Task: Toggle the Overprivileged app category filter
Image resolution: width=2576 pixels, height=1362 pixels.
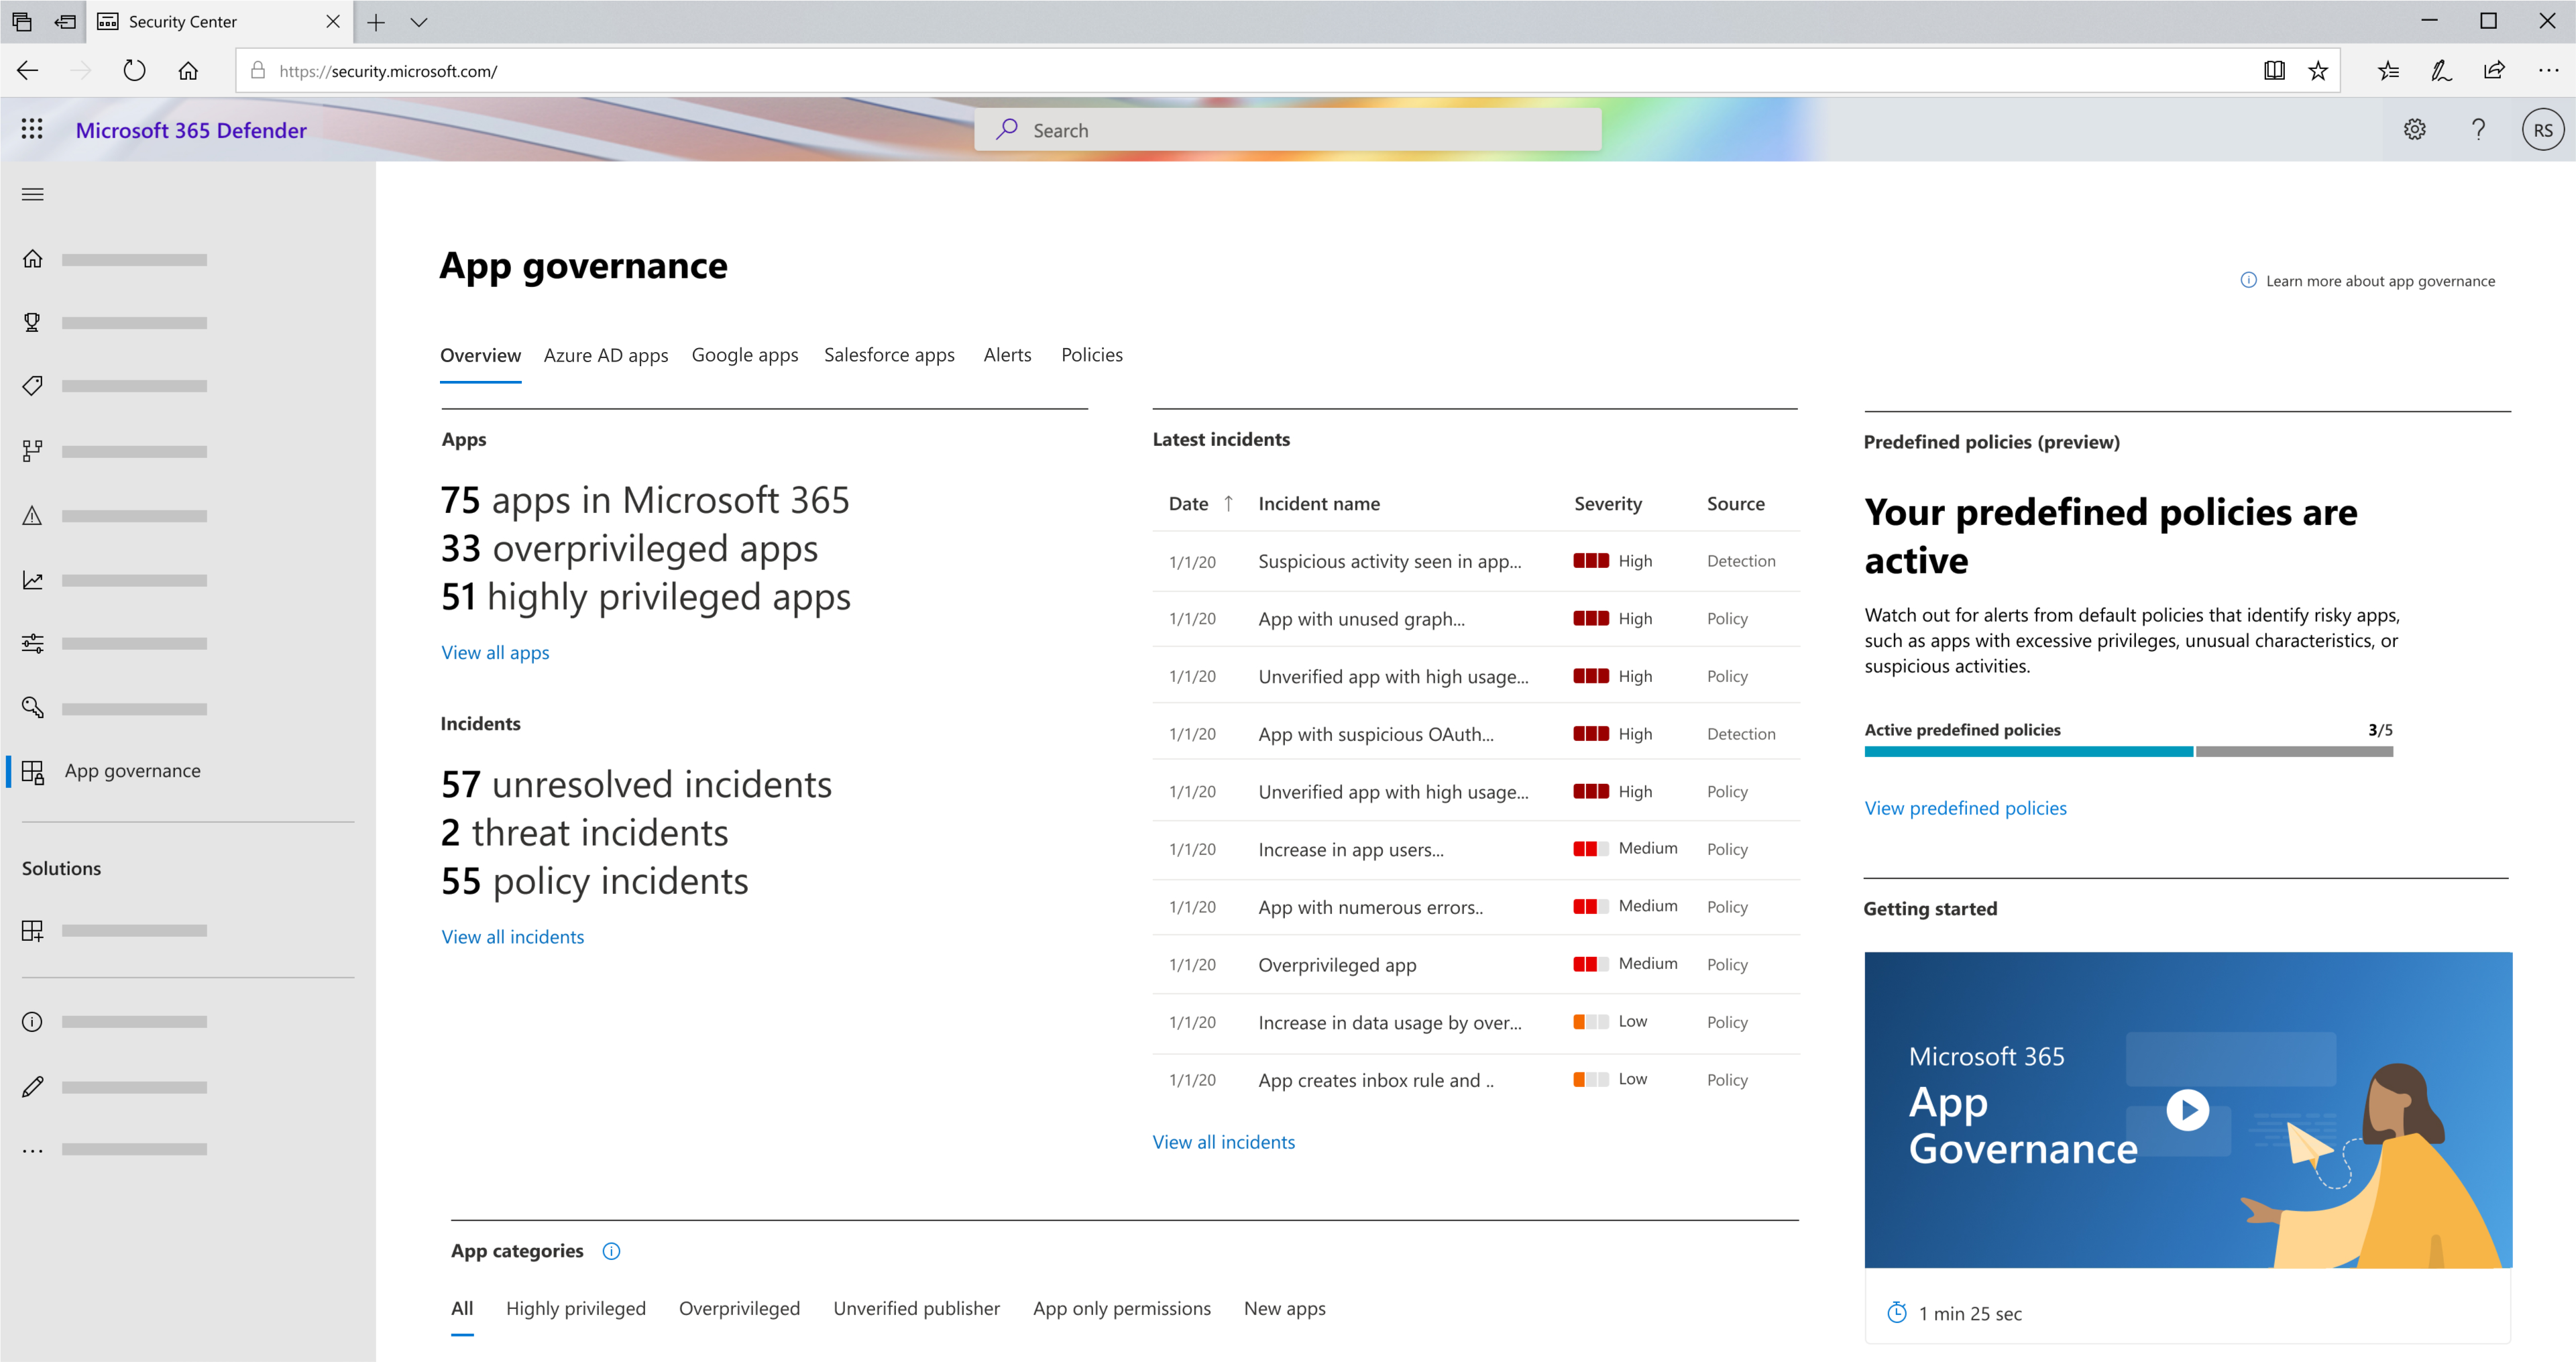Action: tap(738, 1309)
